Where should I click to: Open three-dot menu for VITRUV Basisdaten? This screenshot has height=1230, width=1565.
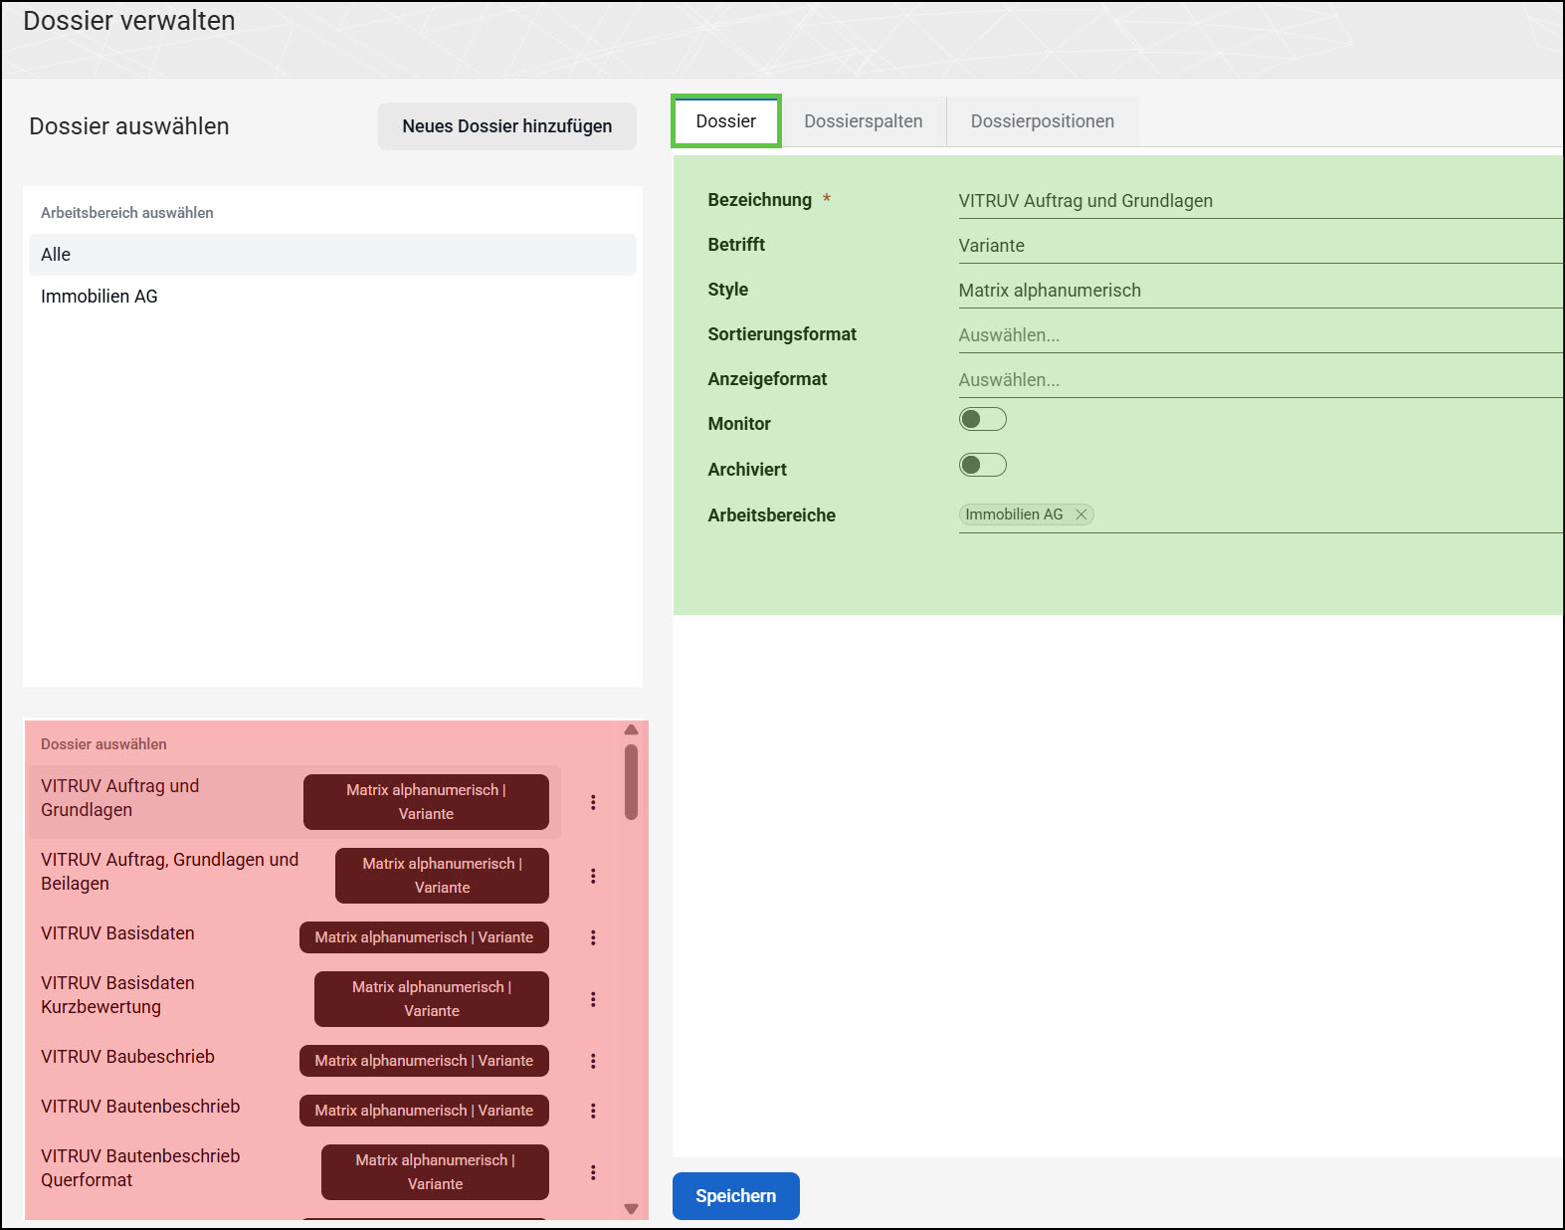[593, 937]
